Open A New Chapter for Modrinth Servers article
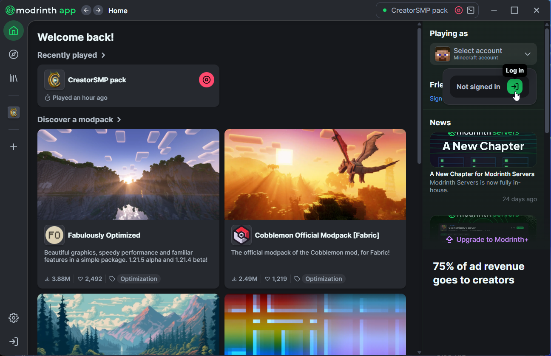Screen dimensions: 551x356 point(482,174)
